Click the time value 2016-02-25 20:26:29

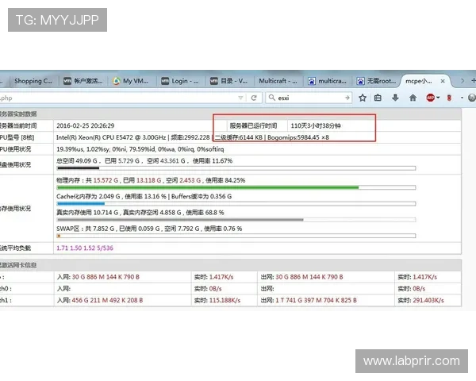[x=86, y=125]
